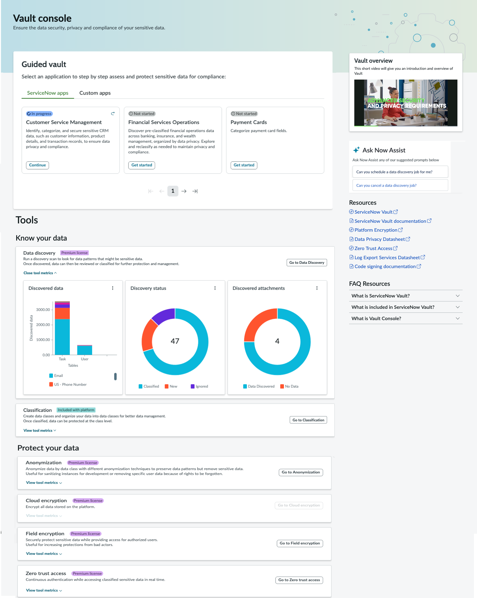Click document icon before Data Privacy Datasheet

pos(352,239)
